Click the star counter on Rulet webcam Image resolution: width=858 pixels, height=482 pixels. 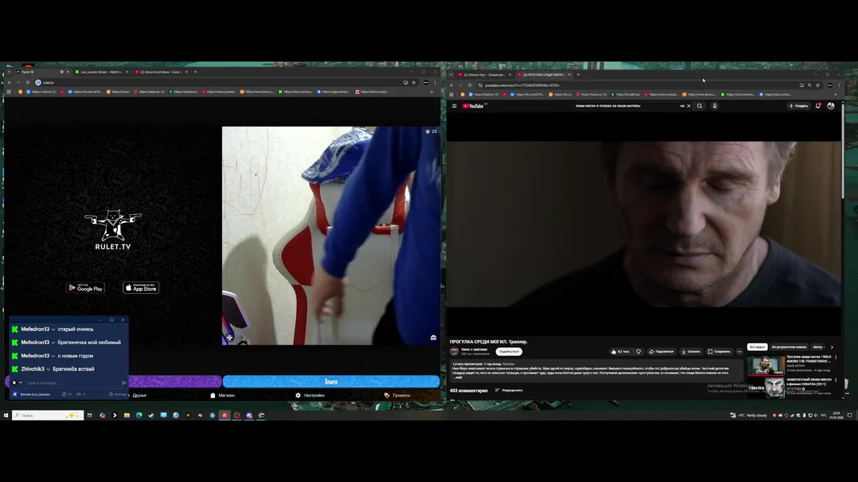[x=431, y=131]
